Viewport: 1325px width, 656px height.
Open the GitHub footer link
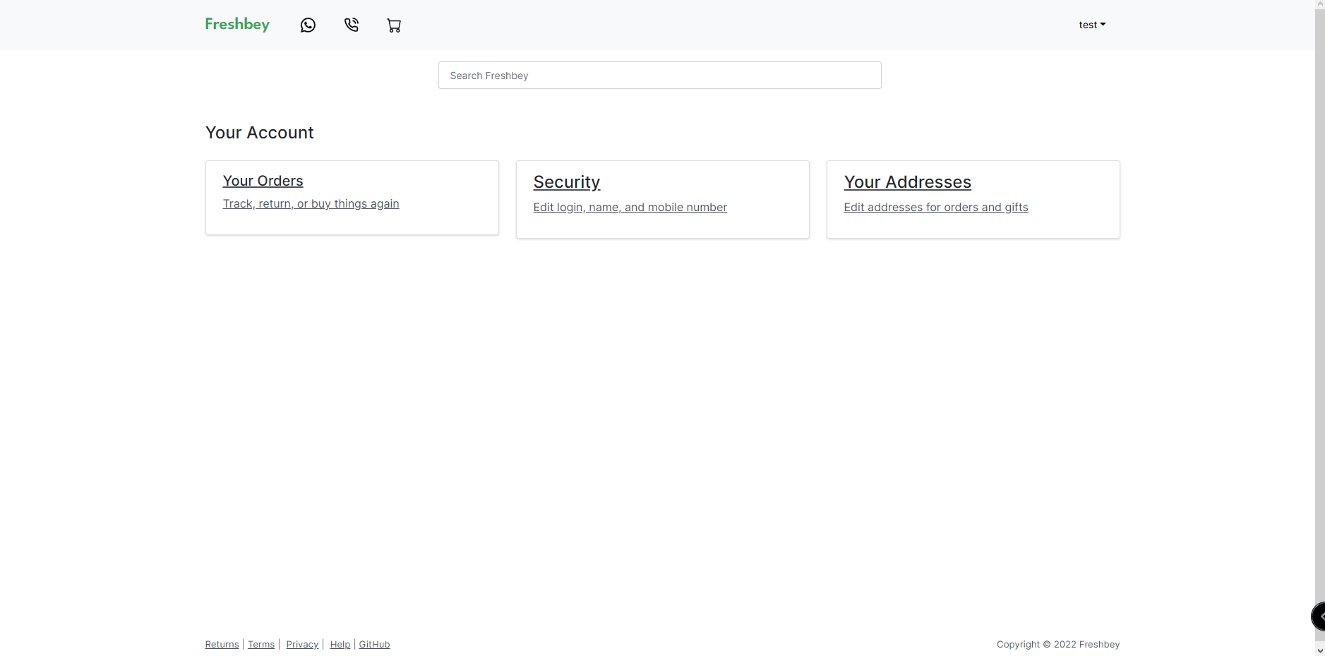(374, 644)
